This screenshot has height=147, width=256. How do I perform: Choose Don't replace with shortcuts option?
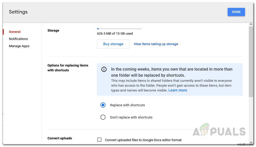[103, 117]
